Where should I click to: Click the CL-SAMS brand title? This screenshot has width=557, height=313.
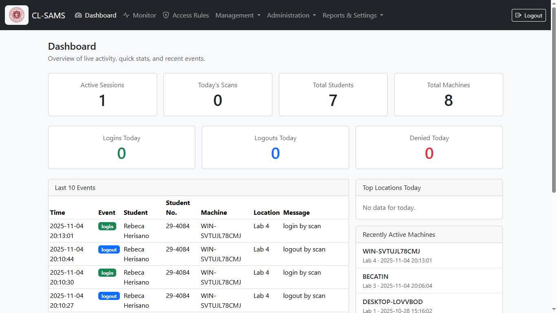(49, 15)
